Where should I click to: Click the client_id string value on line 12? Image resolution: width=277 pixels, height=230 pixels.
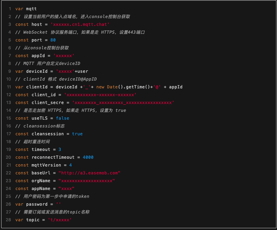pyautogui.click(x=100, y=95)
